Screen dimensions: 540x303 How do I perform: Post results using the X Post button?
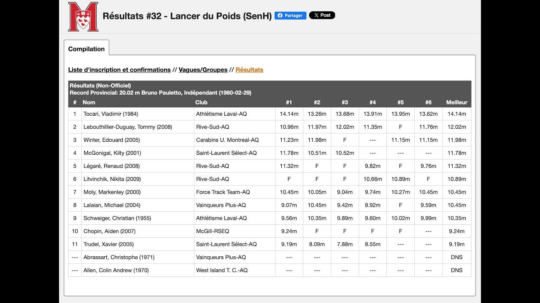(322, 15)
